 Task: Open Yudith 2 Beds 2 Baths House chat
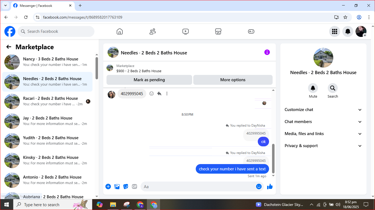coord(47,141)
